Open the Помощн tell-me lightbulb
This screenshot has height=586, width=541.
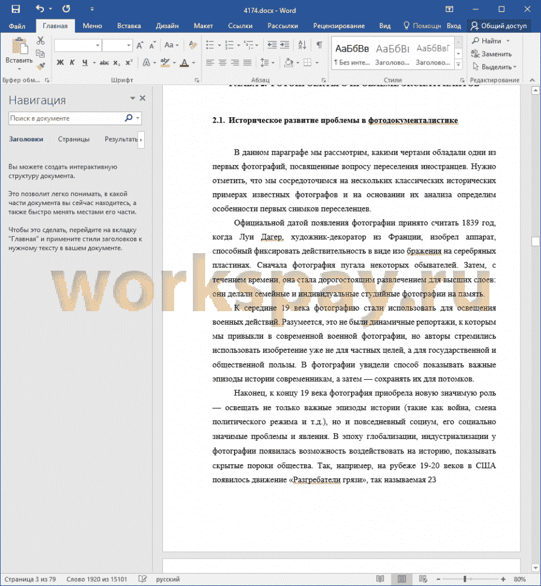pos(422,26)
